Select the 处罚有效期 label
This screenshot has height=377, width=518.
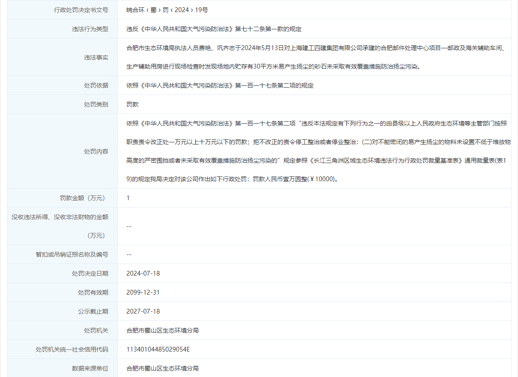(x=93, y=292)
